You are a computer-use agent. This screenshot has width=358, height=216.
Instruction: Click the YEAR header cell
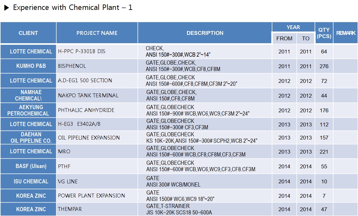point(293,27)
